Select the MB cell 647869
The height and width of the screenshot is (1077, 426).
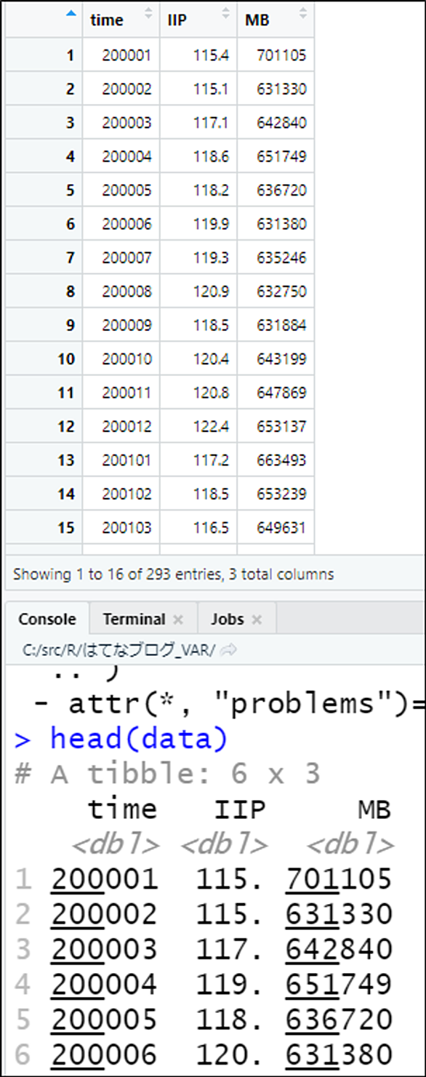tap(281, 393)
